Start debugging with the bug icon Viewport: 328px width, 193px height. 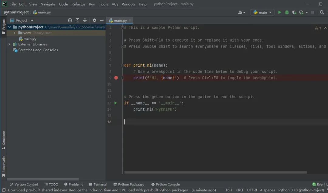(x=287, y=12)
